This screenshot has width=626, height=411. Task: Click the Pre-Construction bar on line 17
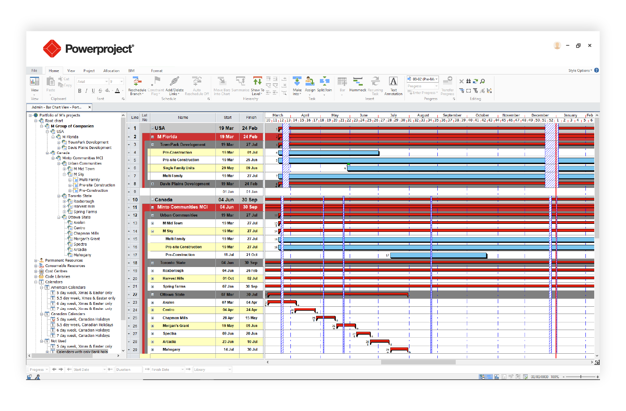pyautogui.click(x=439, y=255)
